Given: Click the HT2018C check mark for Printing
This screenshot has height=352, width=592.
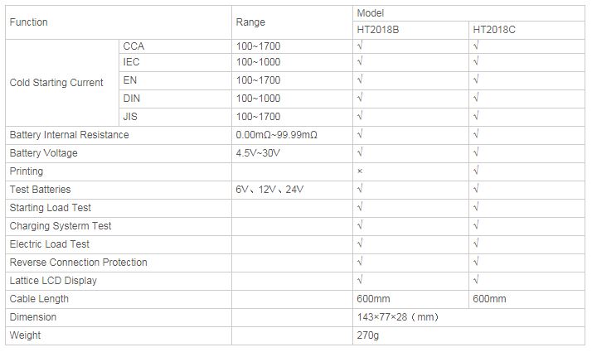Looking at the screenshot, I should pyautogui.click(x=476, y=171).
